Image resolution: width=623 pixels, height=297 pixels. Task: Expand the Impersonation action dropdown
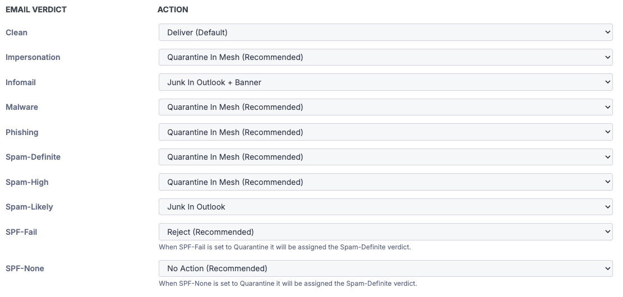[385, 57]
